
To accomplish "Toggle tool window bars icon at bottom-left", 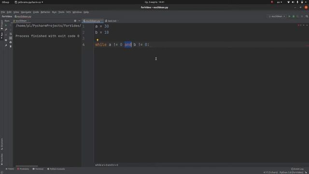I will 2,173.
